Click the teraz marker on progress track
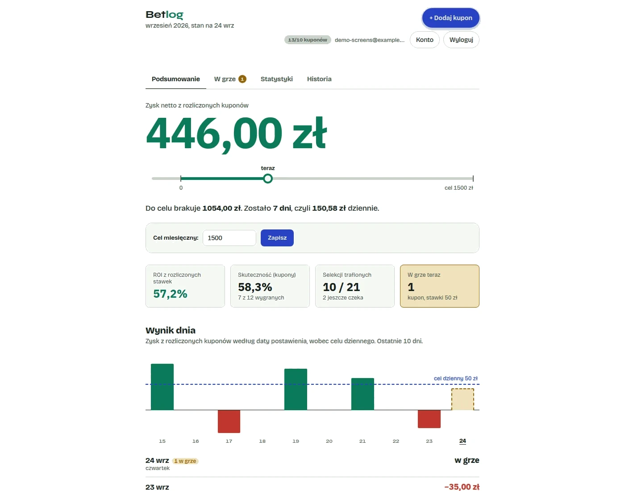Image resolution: width=625 pixels, height=491 pixels. [x=268, y=179]
